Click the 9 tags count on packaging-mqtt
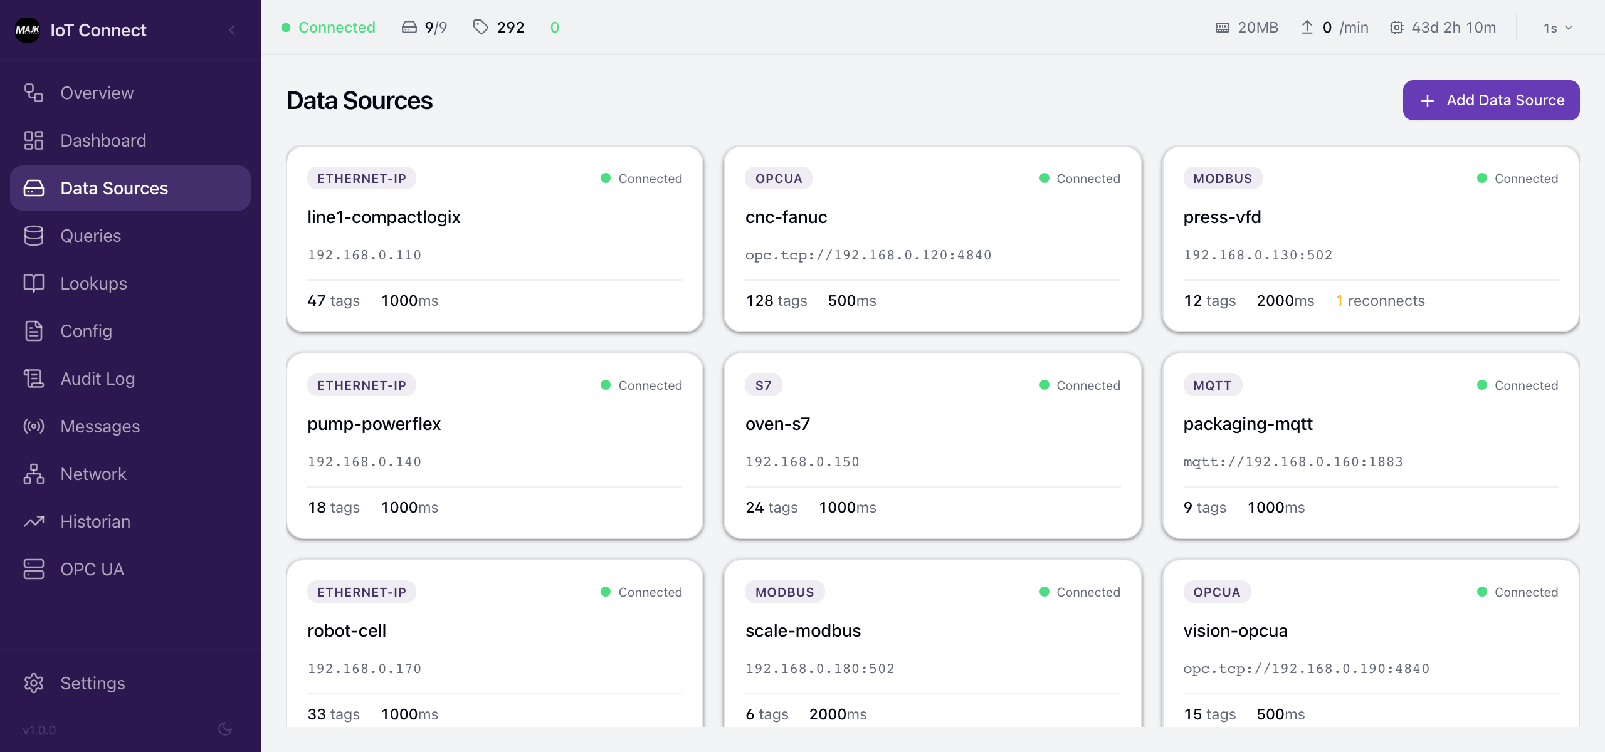The image size is (1605, 752). (x=1205, y=508)
